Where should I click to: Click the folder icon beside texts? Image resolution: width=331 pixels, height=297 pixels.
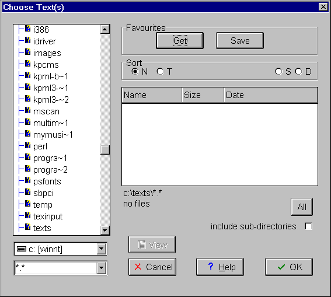point(27,227)
